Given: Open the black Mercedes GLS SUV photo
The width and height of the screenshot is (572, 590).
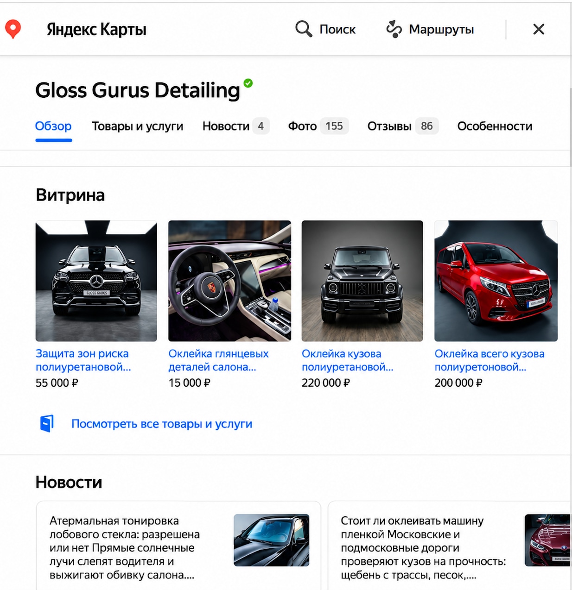Looking at the screenshot, I should [96, 281].
